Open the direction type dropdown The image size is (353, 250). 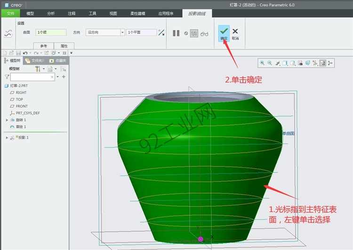(122, 32)
